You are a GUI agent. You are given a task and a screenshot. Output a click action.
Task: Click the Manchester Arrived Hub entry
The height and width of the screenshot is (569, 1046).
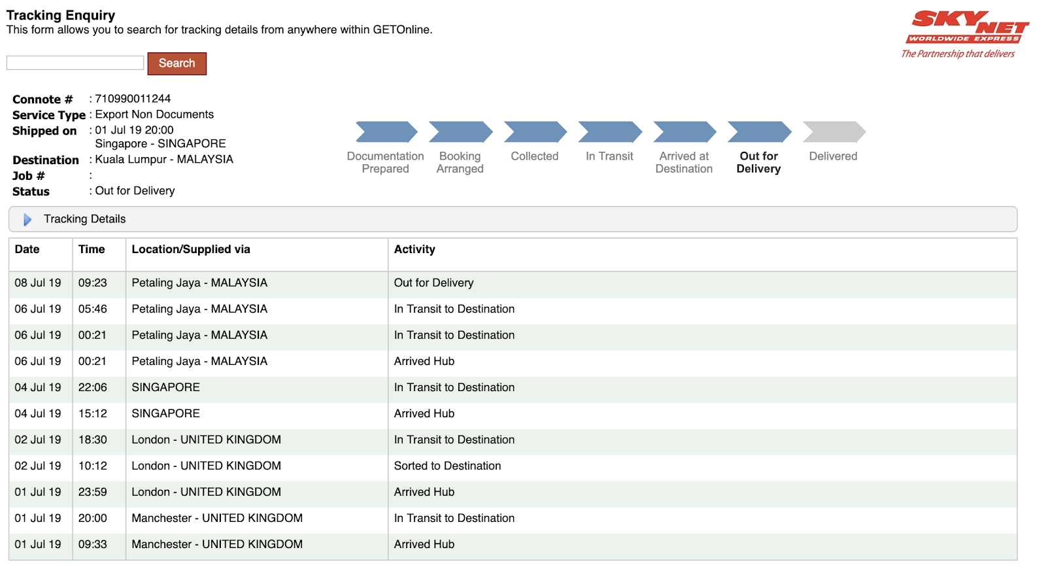(424, 545)
